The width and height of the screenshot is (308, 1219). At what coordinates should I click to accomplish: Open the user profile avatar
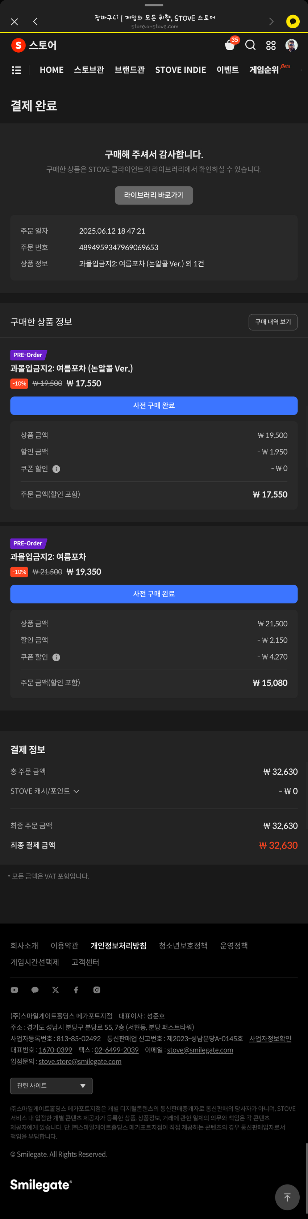point(291,45)
